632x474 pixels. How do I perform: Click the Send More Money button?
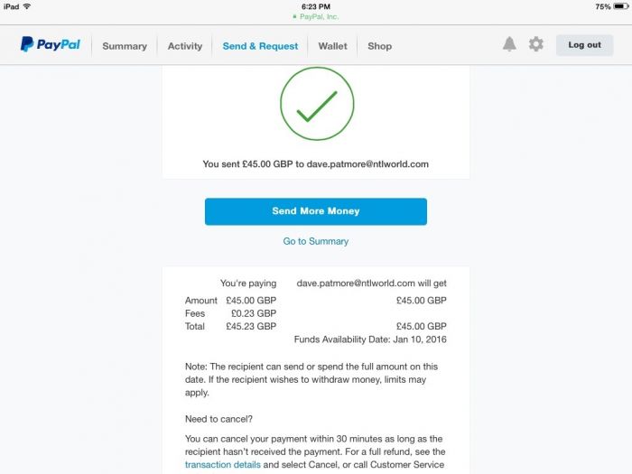(316, 211)
